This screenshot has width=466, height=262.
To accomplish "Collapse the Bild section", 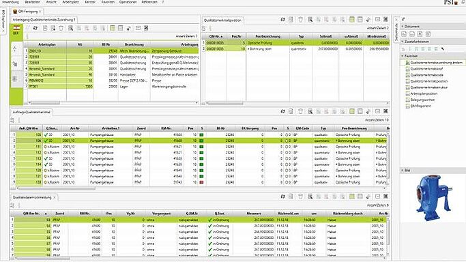I will pos(403,171).
